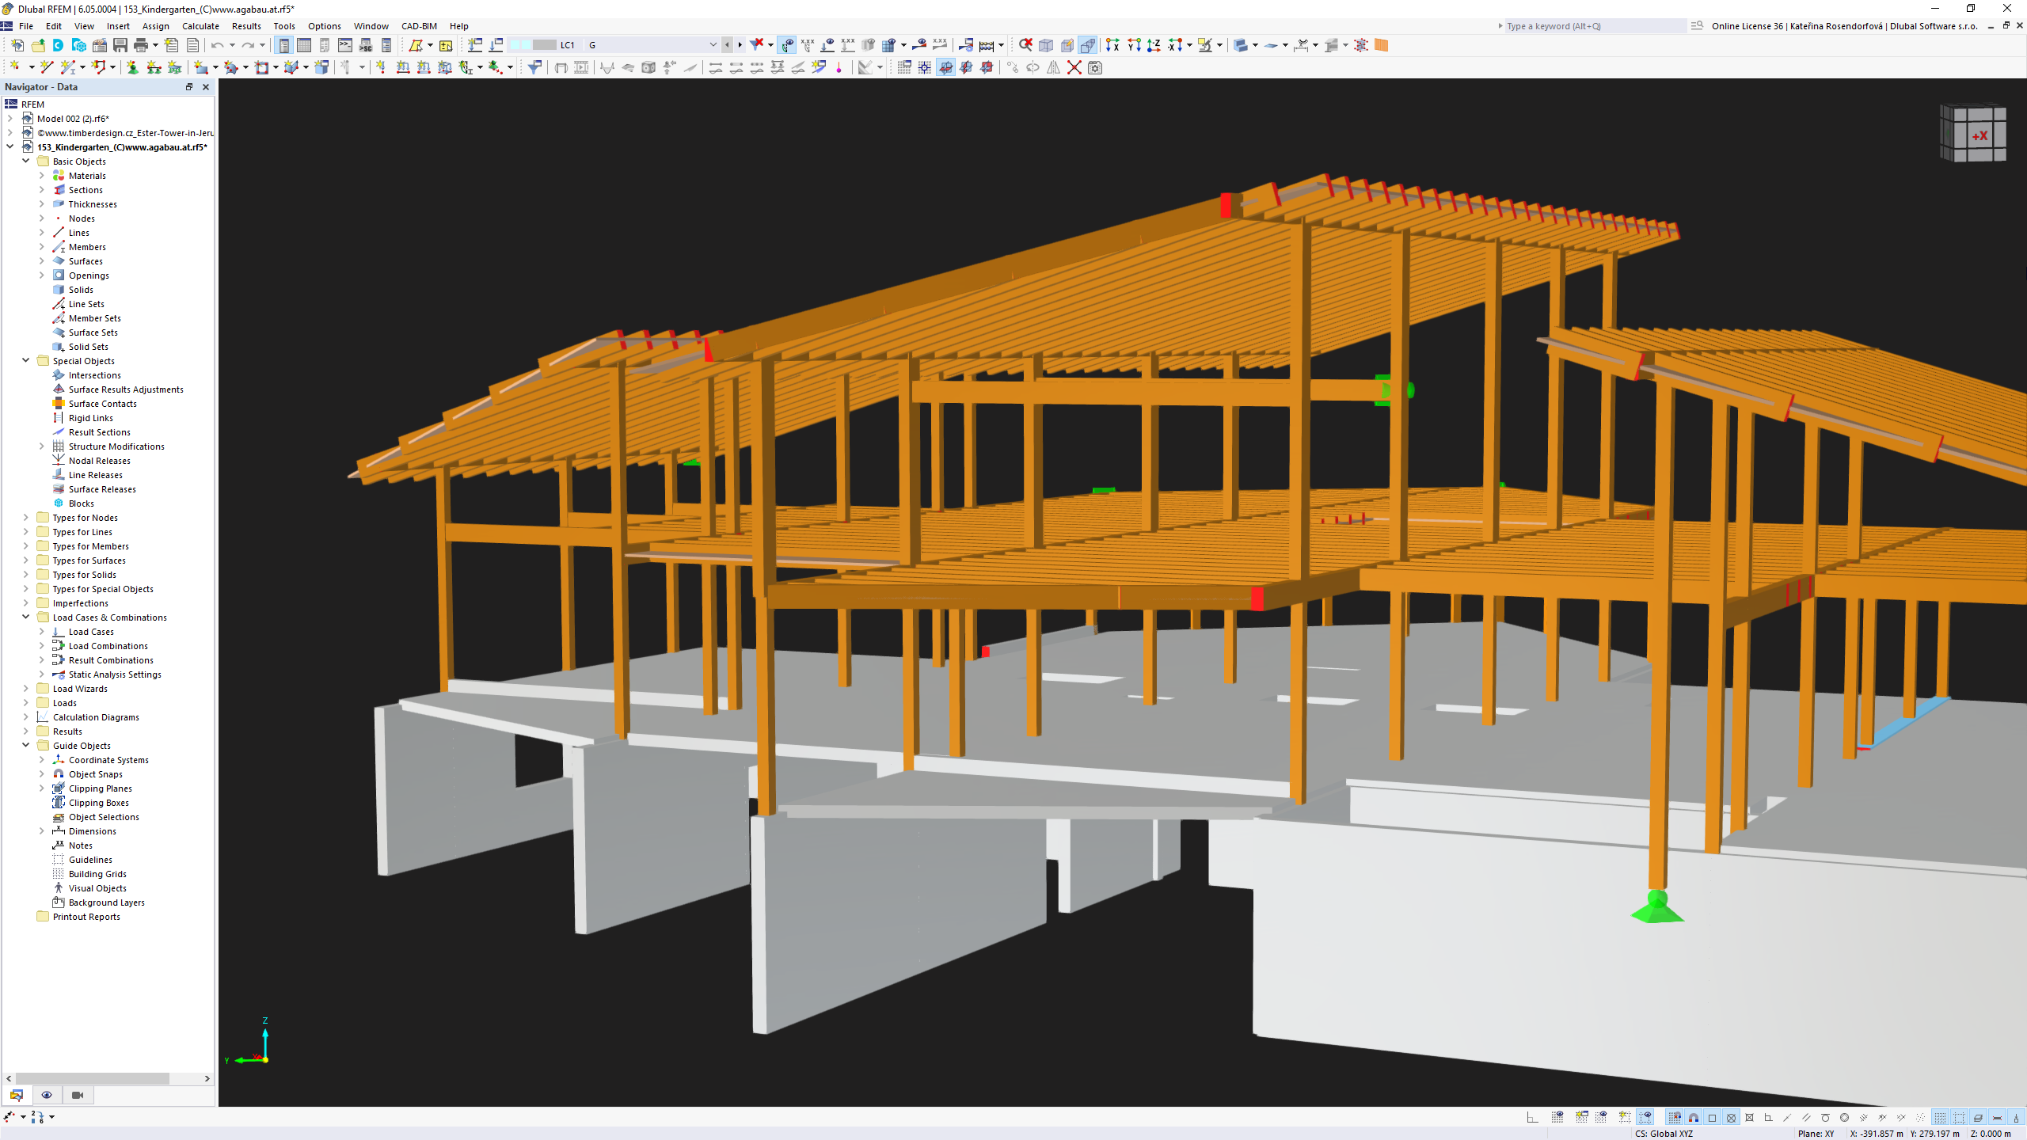Expand the Load Cases & Combinations tree
Image resolution: width=2027 pixels, height=1140 pixels.
coord(25,617)
